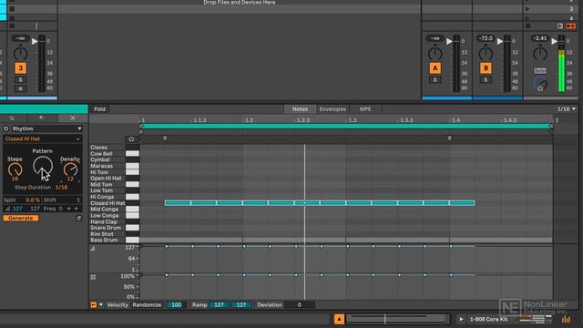Click the velocity lane icon
583x328 pixels.
[x=93, y=249]
